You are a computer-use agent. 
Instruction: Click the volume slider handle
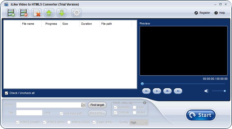(225, 91)
